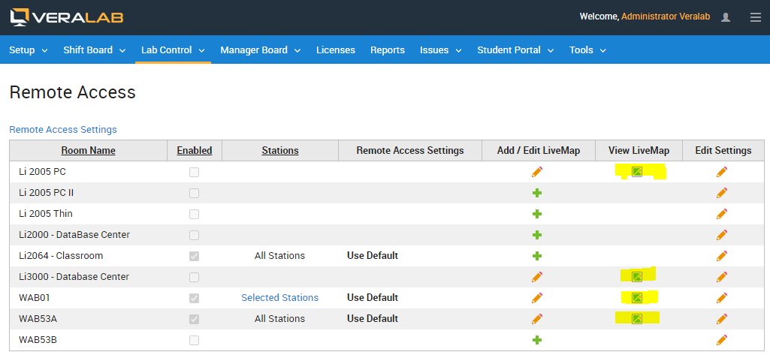This screenshot has height=364, width=770.
Task: Toggle Enabled checkbox for WAB53A
Action: click(x=195, y=319)
